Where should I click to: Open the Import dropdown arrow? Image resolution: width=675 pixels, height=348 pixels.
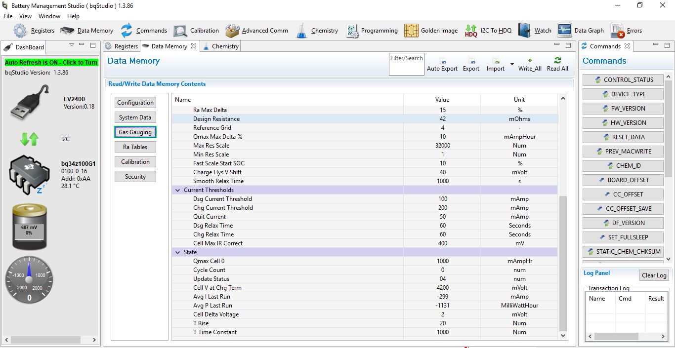pos(512,64)
